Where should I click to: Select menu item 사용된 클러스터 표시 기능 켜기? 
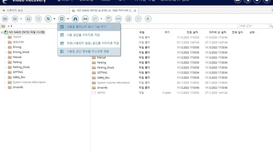(x=89, y=27)
